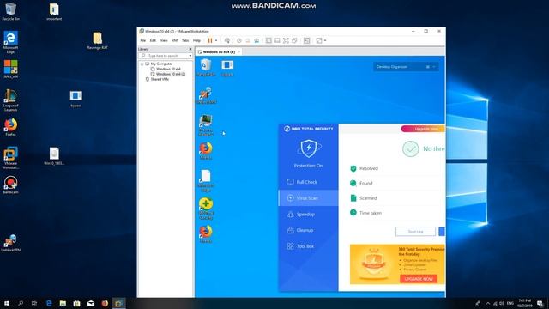
Task: Open the View menu in VMware
Action: (x=164, y=40)
